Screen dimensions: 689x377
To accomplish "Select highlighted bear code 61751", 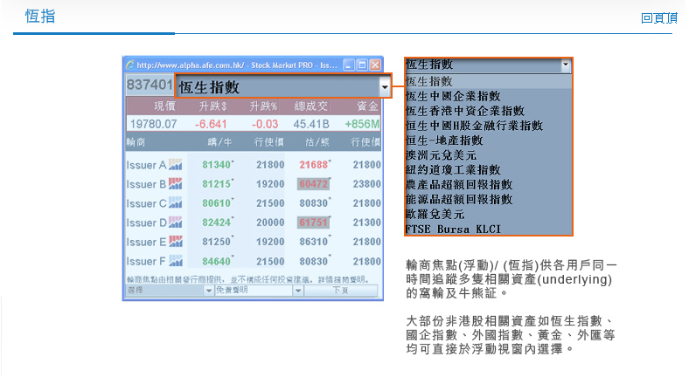I will [313, 223].
